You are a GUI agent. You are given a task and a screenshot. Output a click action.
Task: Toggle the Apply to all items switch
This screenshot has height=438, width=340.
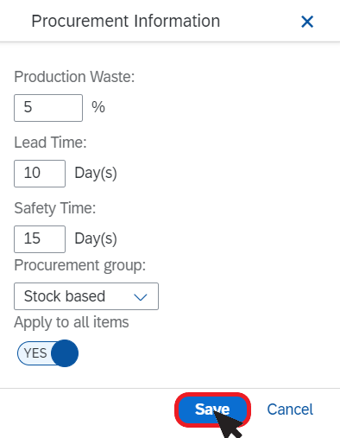(47, 353)
